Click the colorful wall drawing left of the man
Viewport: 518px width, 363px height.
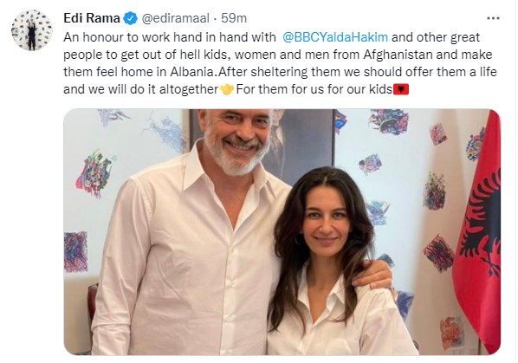94,173
